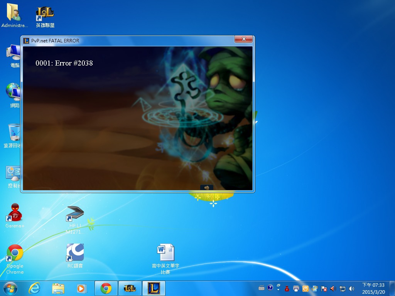This screenshot has width=395, height=296.
Task: Click the League icon in the error window title bar
Action: pyautogui.click(x=26, y=41)
